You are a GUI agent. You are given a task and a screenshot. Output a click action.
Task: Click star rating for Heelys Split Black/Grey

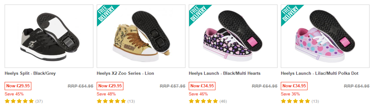click(x=19, y=101)
